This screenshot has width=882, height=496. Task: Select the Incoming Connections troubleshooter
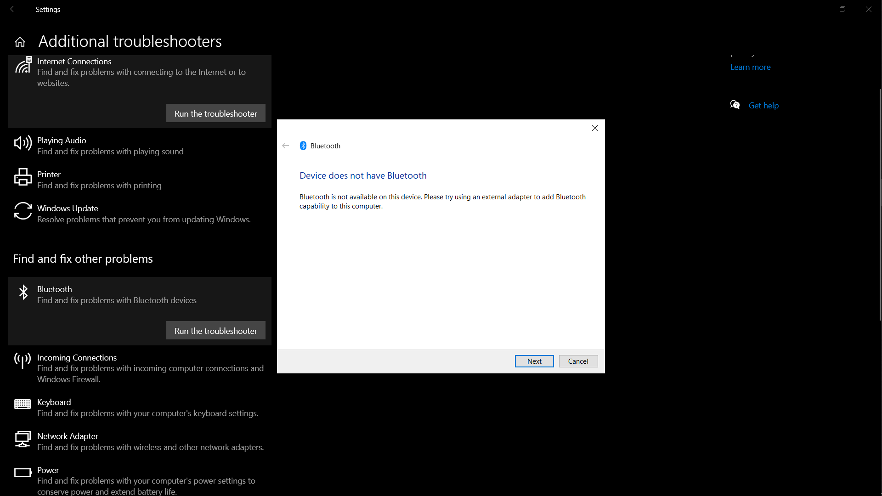(140, 368)
